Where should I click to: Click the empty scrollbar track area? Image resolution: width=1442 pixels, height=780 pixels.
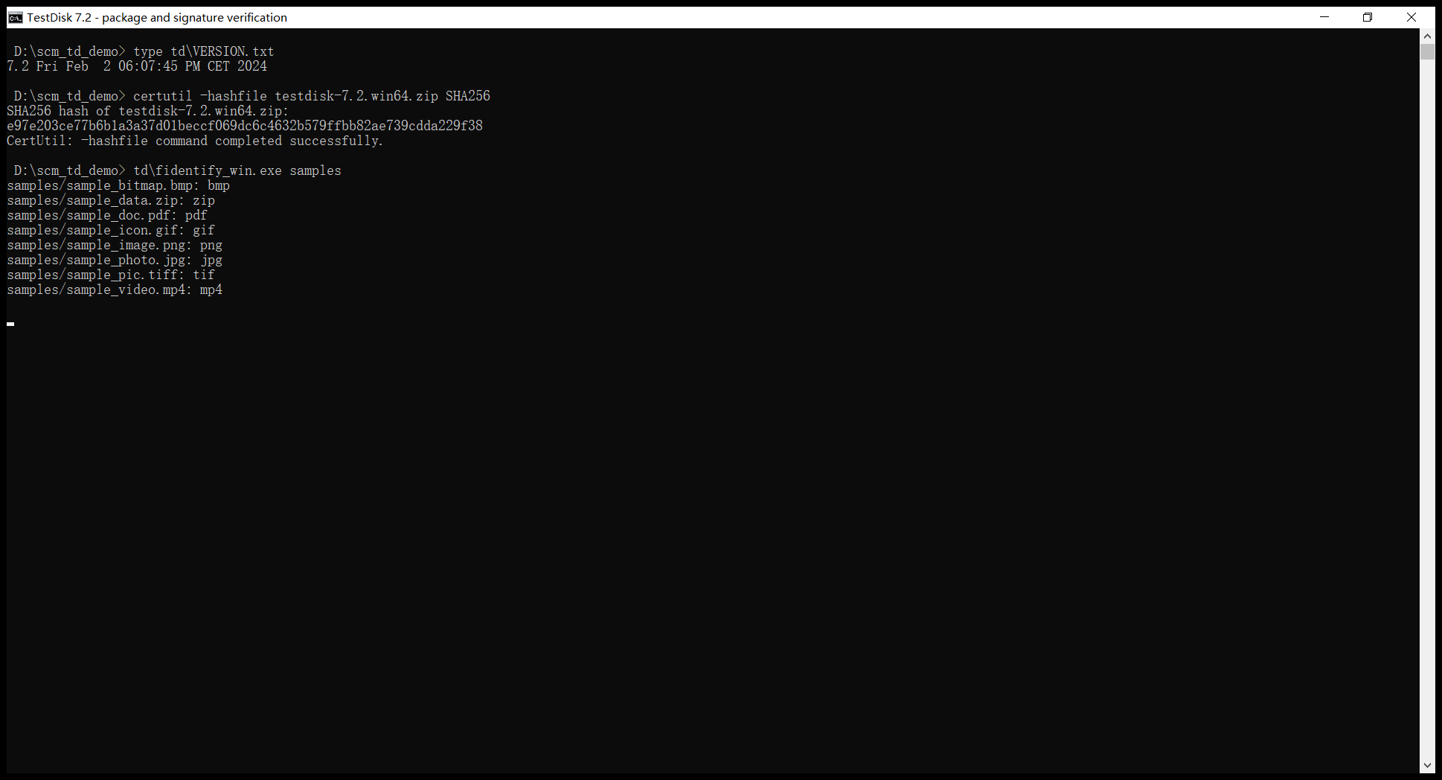coord(1427,409)
